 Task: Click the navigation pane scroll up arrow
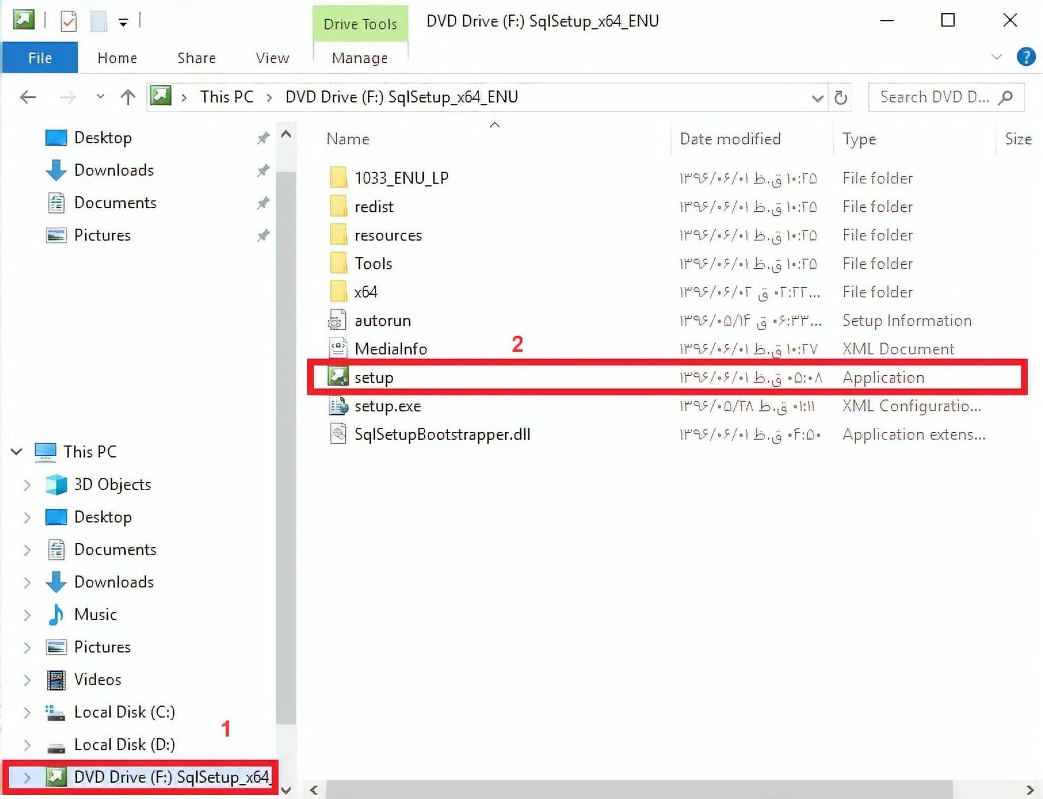point(286,134)
